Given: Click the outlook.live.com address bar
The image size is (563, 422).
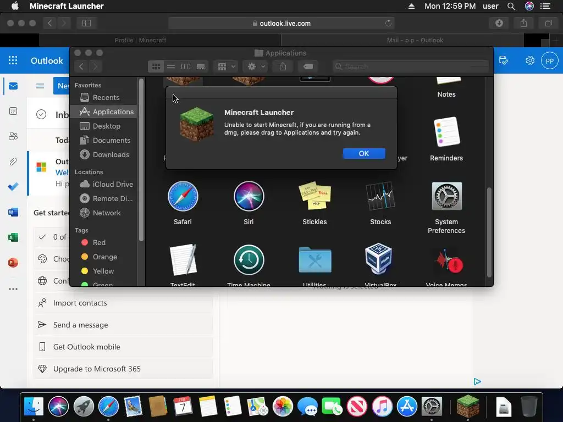Looking at the screenshot, I should [281, 23].
